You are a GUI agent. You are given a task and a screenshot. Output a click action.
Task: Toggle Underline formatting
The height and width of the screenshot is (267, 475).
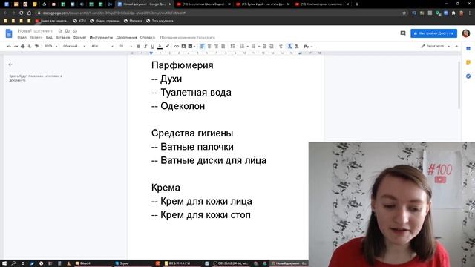pyautogui.click(x=152, y=46)
